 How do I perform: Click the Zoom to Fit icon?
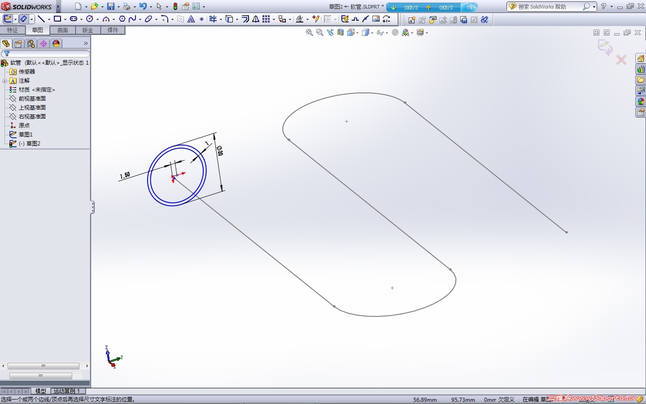click(310, 32)
